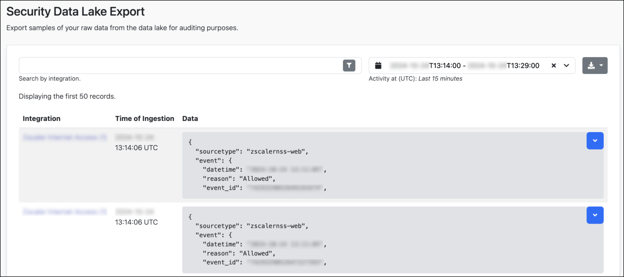Select the Security Data Lake Export heading
The width and height of the screenshot is (624, 277).
(x=76, y=11)
